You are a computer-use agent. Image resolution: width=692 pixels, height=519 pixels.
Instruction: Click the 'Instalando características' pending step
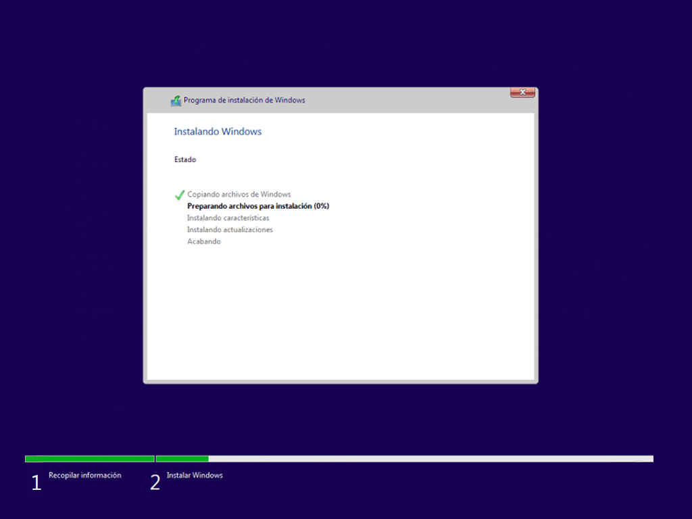point(228,218)
